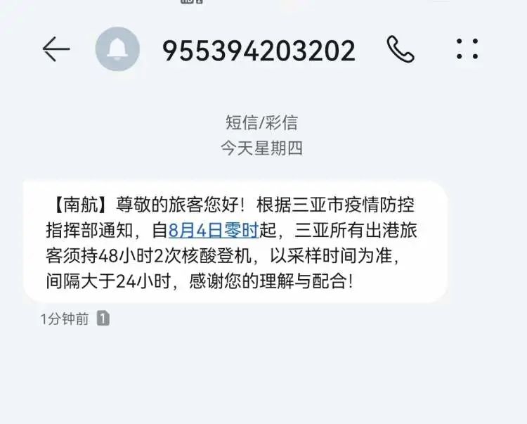Image resolution: width=527 pixels, height=424 pixels.
Task: Go back using the left arrow
Action: [x=56, y=49]
